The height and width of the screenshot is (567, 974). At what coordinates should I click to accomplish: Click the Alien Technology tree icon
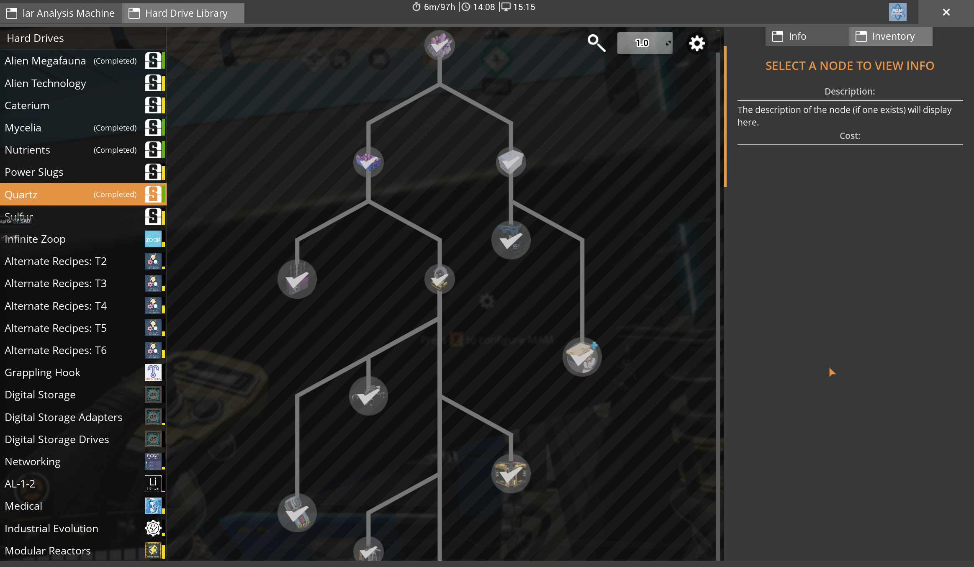[153, 83]
